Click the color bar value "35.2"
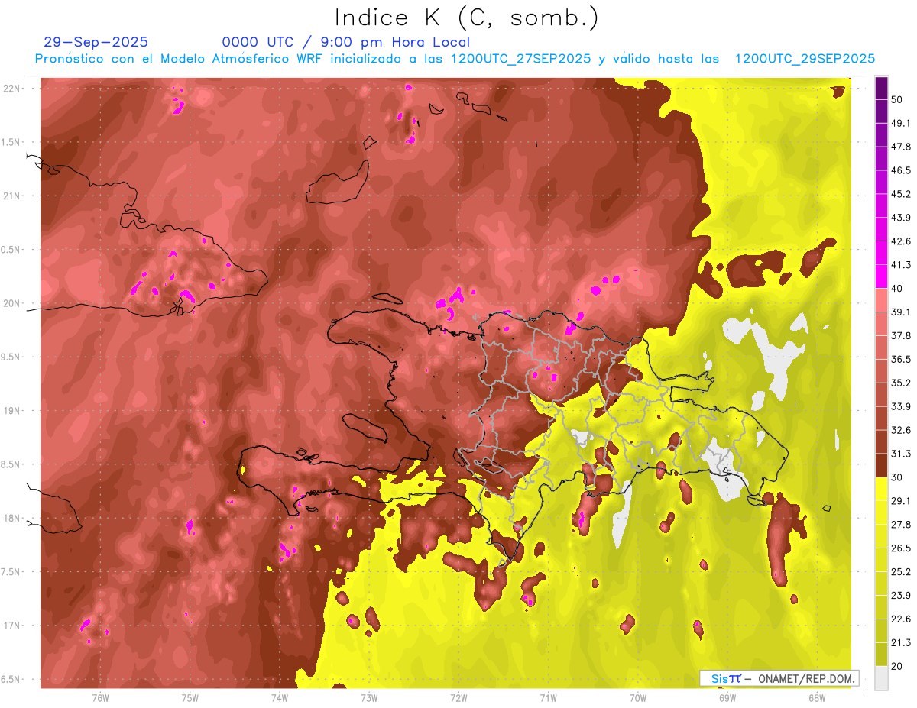Image resolution: width=917 pixels, height=708 pixels. 900,383
